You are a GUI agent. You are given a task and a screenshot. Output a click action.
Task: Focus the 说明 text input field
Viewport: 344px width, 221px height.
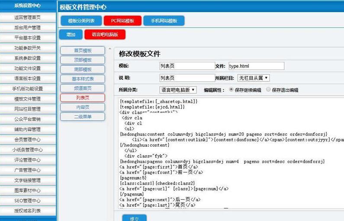187,78
